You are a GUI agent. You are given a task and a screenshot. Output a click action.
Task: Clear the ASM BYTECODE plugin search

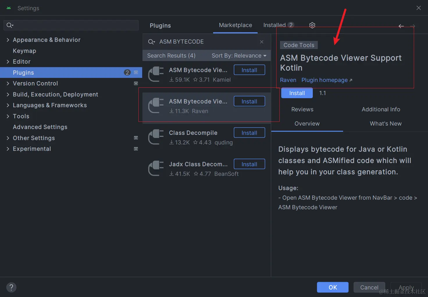262,42
